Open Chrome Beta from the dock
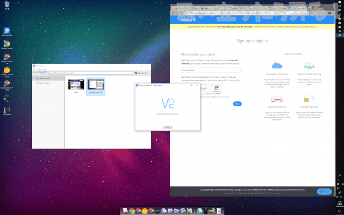Screen dimensions: 344x215 click(151, 211)
